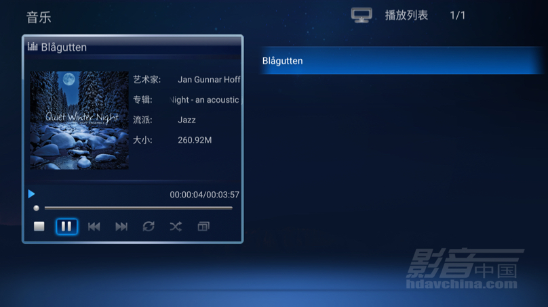Stop playback with the square stop button
This screenshot has width=548, height=307.
click(39, 227)
